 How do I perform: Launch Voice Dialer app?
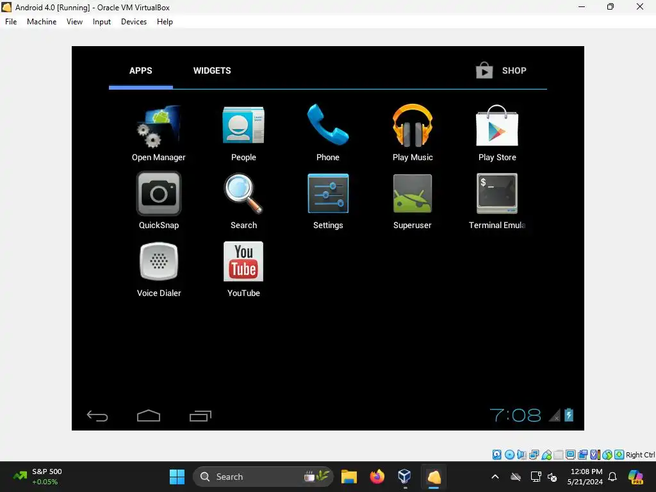point(159,269)
